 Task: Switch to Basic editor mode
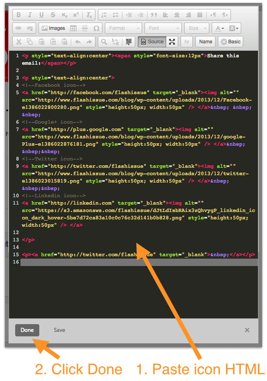click(231, 42)
